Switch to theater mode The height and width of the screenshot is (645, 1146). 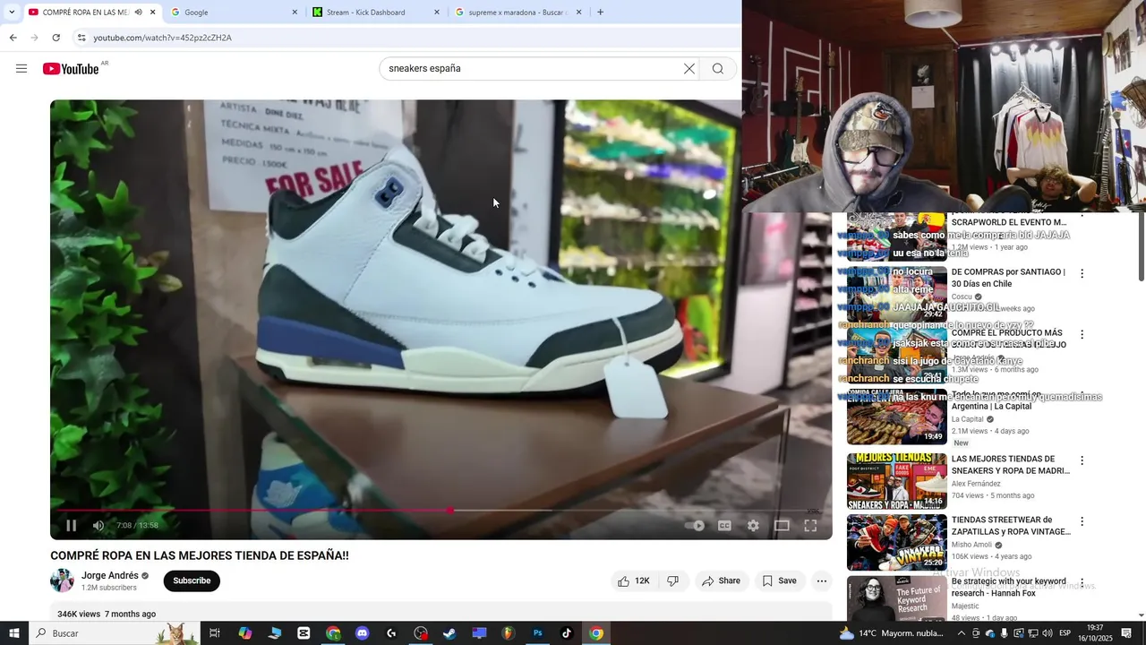[782, 526]
